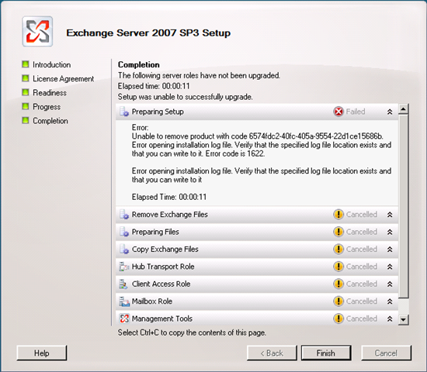Screen dimensions: 427x372
Task: Click the Remove Exchange Files step icon
Action: coord(124,215)
